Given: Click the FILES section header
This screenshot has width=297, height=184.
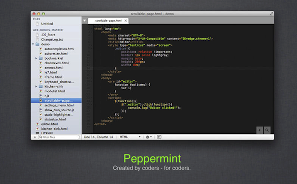Looking at the screenshot, I should [x=37, y=19].
